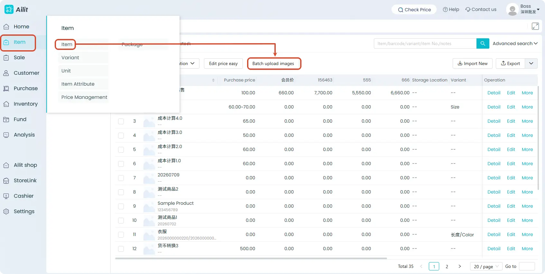Click the Help question-mark icon
Screen dimensions: 545x274
[445, 9]
